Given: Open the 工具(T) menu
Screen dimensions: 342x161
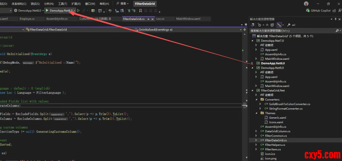Looking at the screenshot, I should point(62,4).
